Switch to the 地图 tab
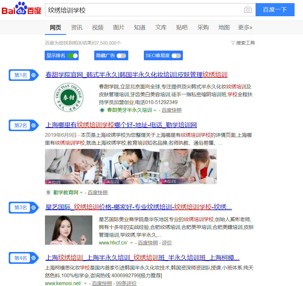303x286 pixels. pyautogui.click(x=224, y=27)
